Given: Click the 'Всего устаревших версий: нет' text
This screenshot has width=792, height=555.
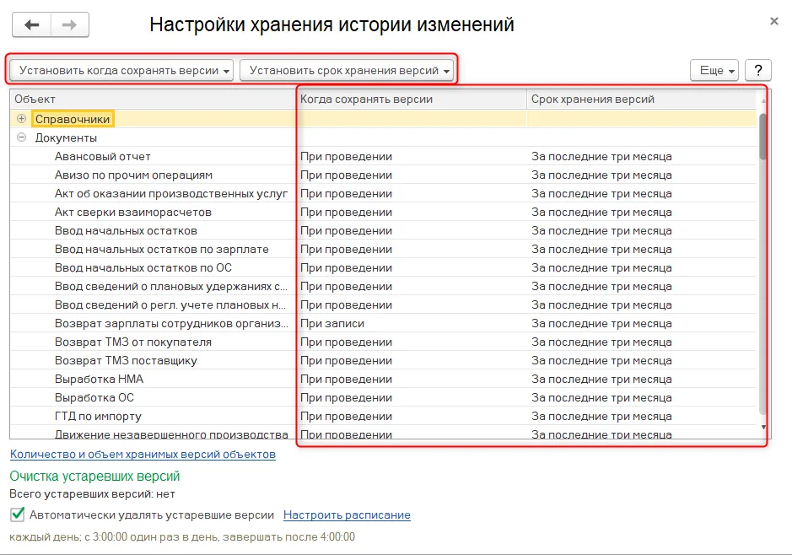Looking at the screenshot, I should tap(93, 494).
